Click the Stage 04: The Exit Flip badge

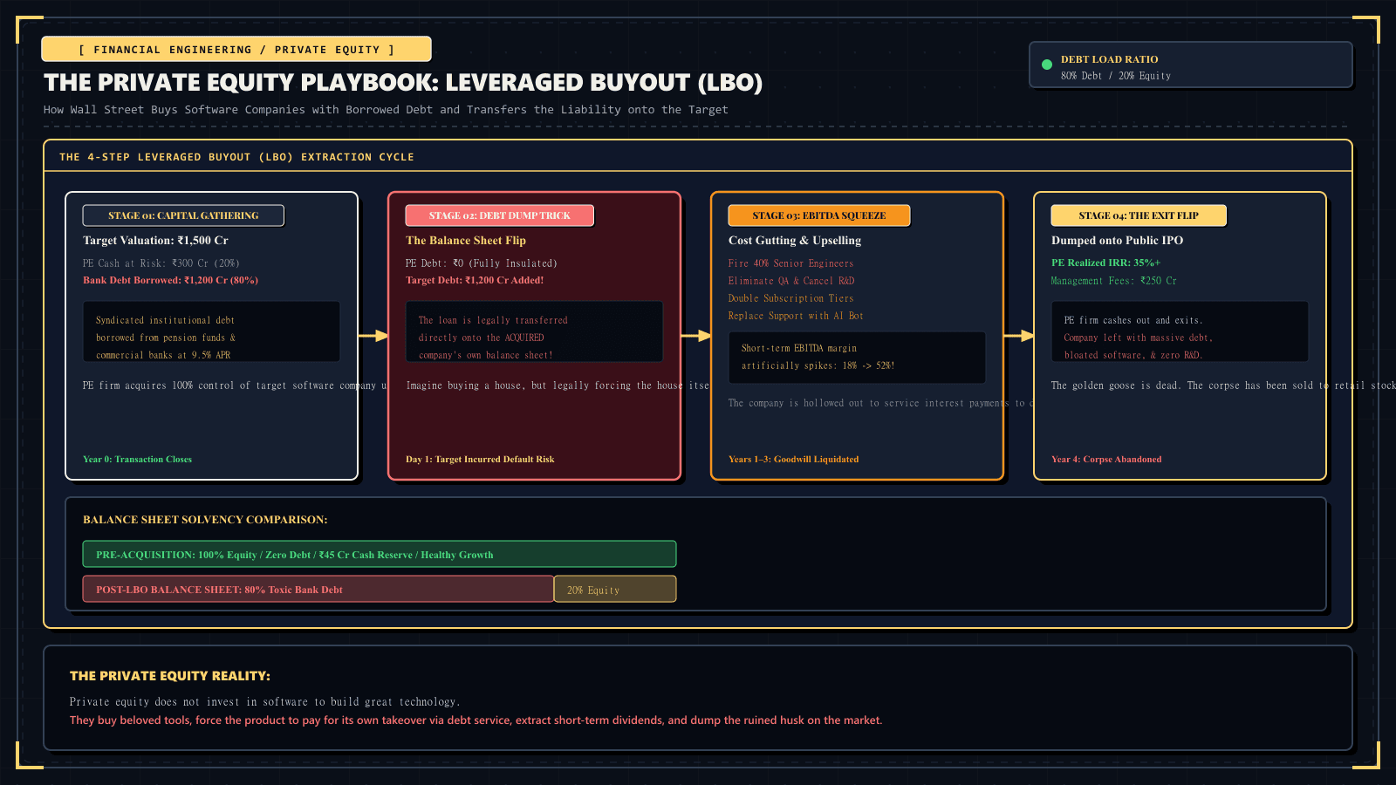(1139, 215)
